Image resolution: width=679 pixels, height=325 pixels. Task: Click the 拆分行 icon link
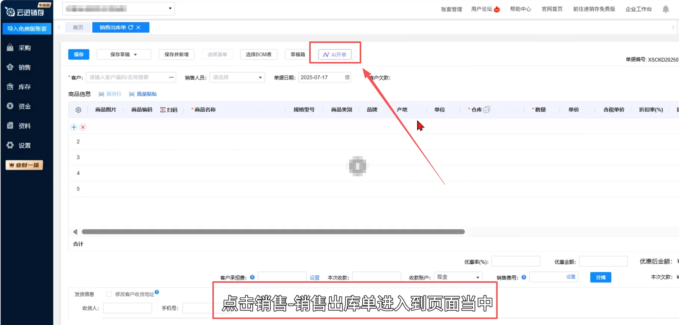pyautogui.click(x=110, y=94)
